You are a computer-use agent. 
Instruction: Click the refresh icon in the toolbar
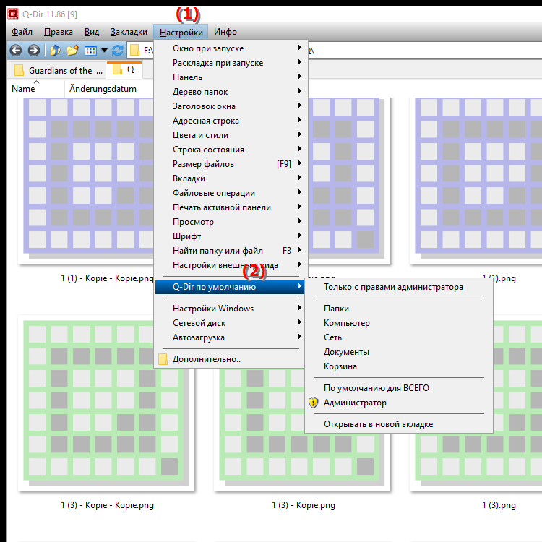pyautogui.click(x=118, y=51)
